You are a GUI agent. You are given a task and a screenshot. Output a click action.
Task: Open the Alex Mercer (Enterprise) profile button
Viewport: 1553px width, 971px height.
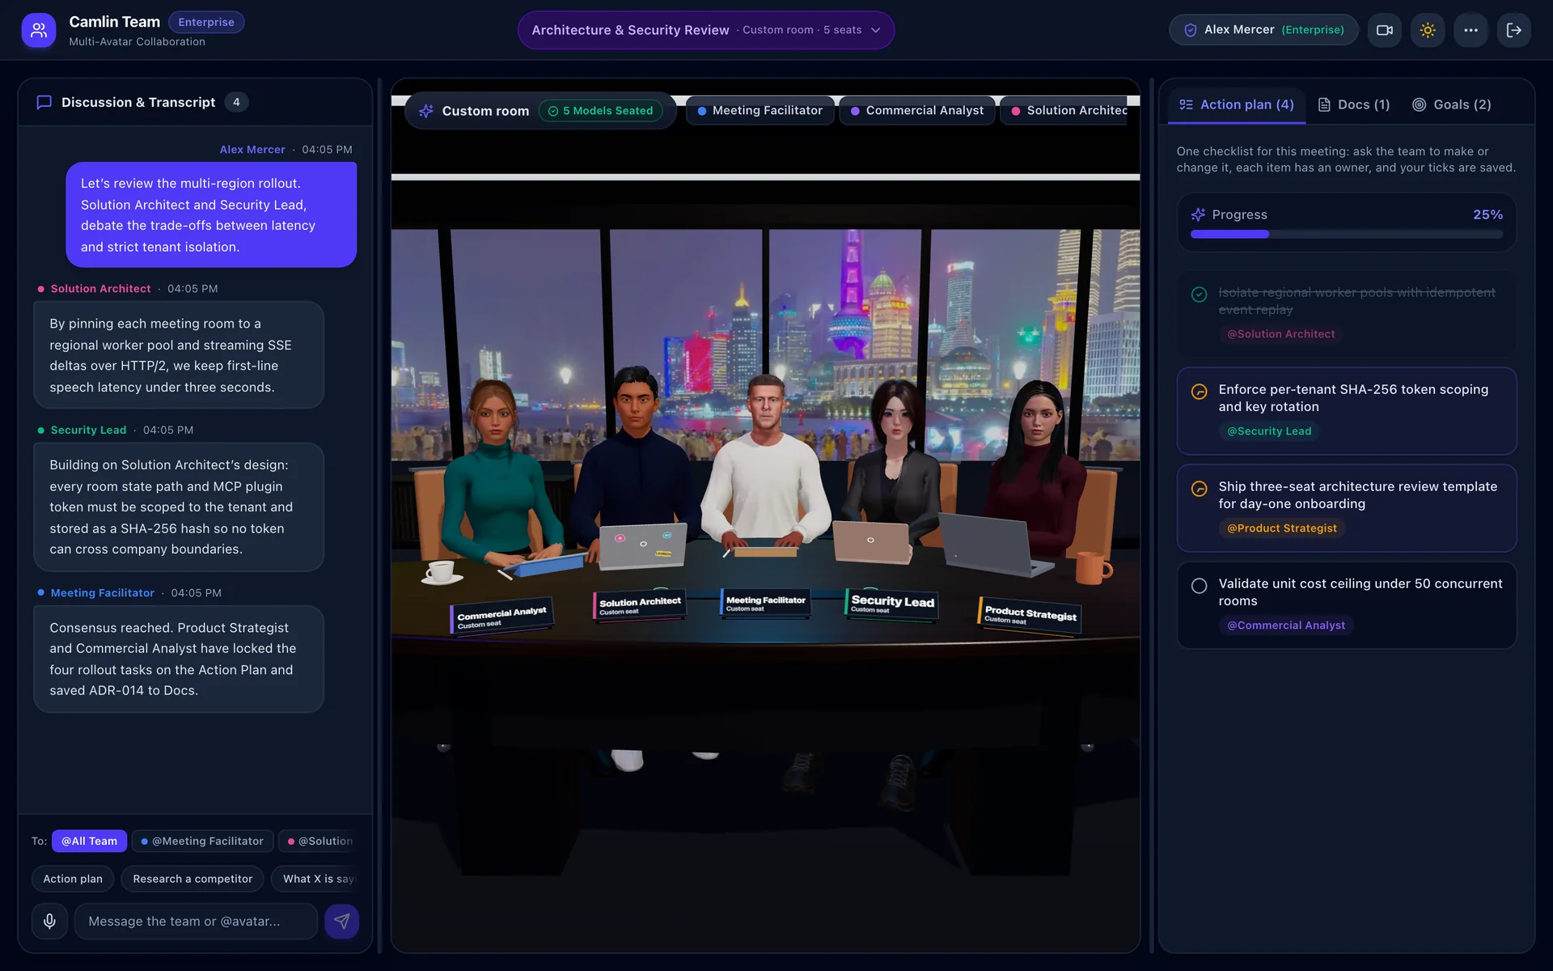1263,30
